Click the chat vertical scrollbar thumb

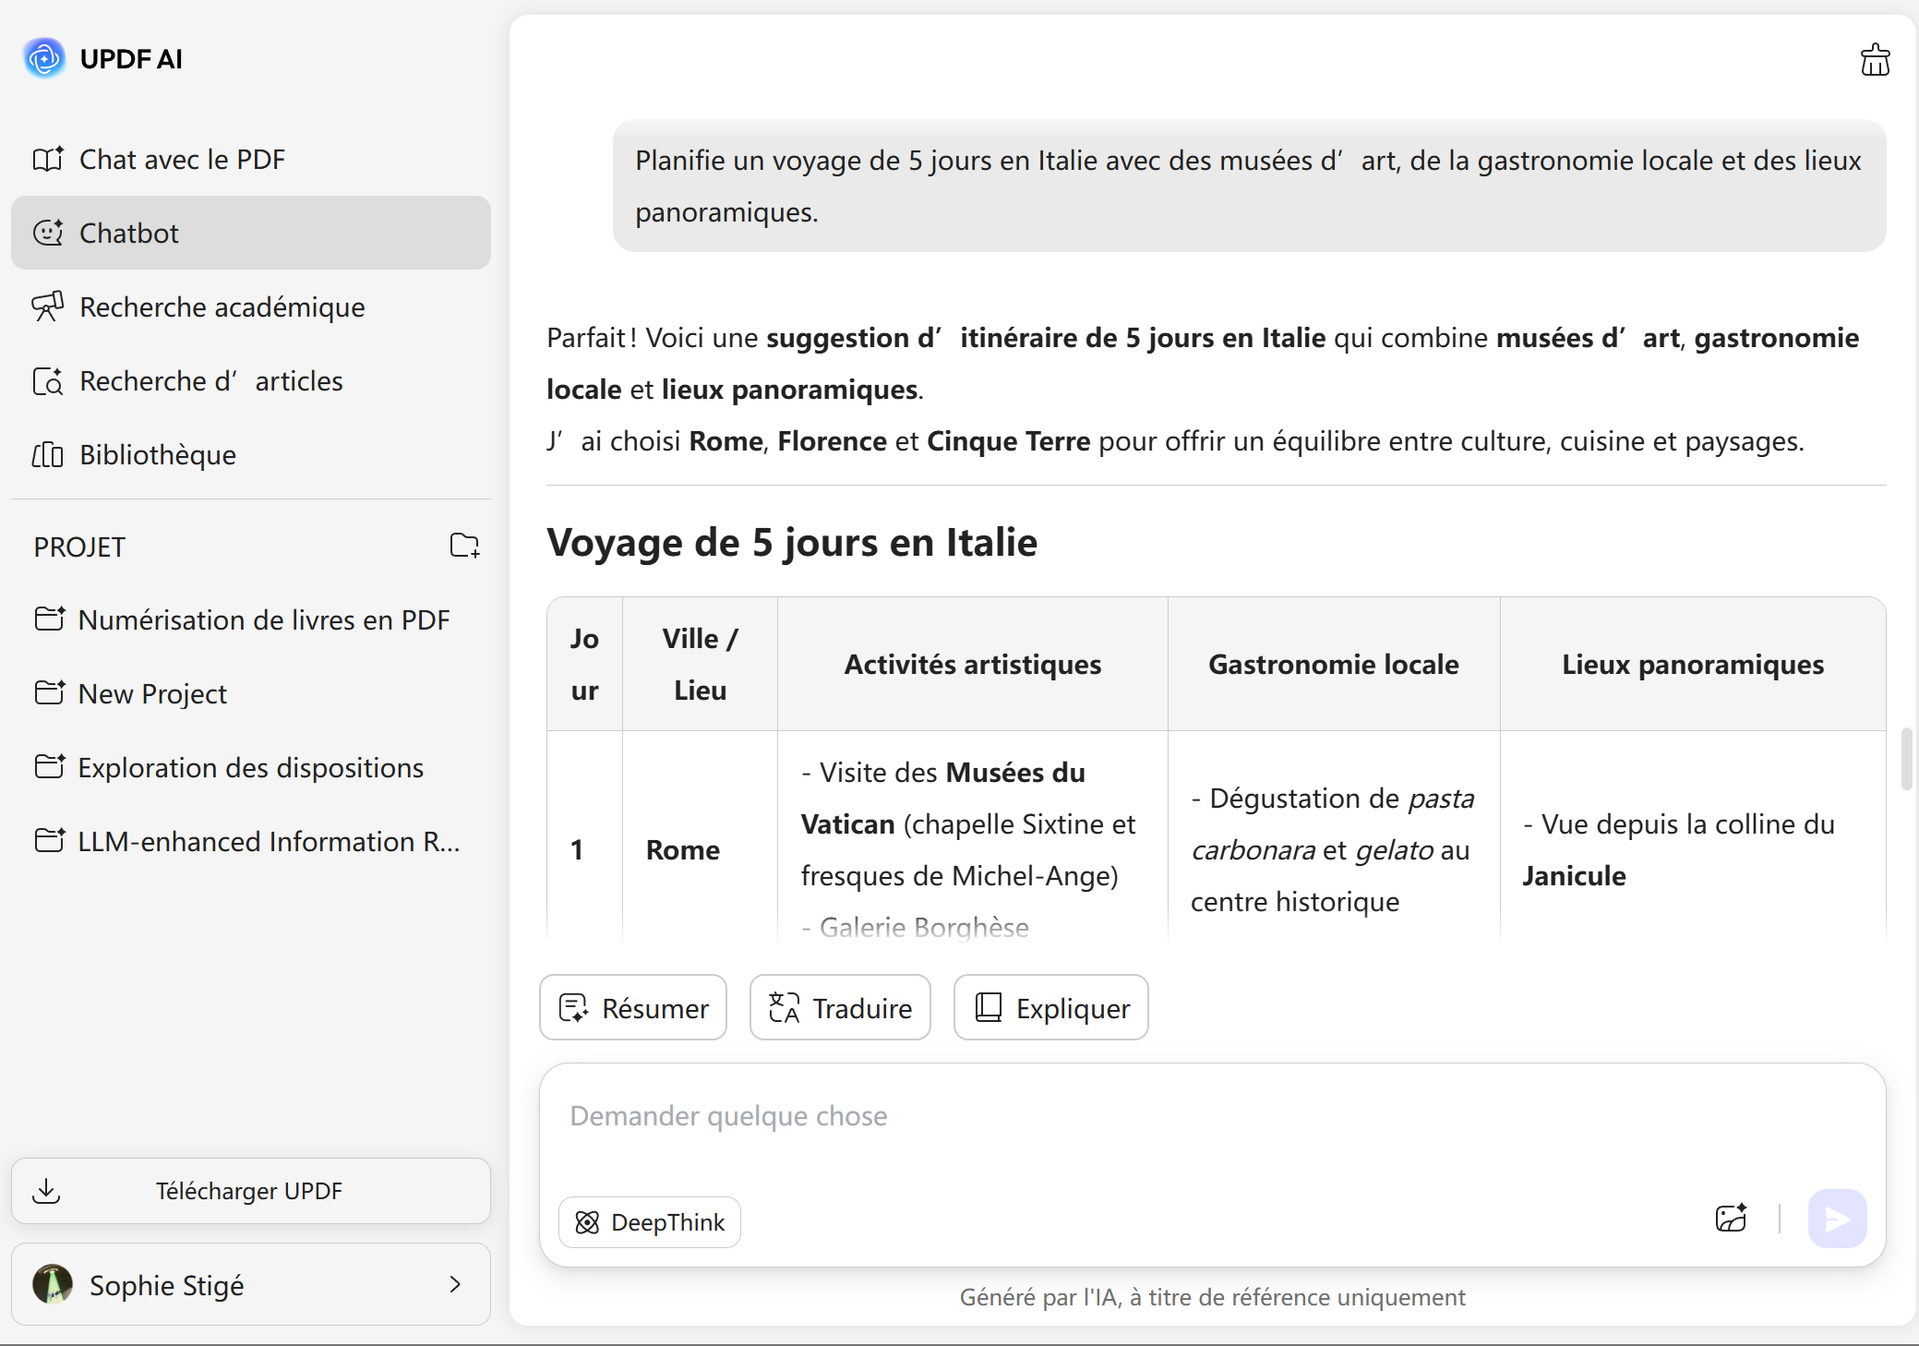point(1905,759)
